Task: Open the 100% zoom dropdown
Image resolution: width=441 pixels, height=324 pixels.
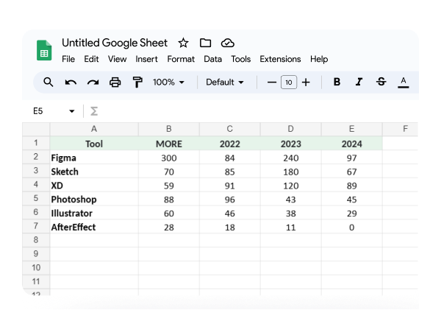Action: point(168,82)
